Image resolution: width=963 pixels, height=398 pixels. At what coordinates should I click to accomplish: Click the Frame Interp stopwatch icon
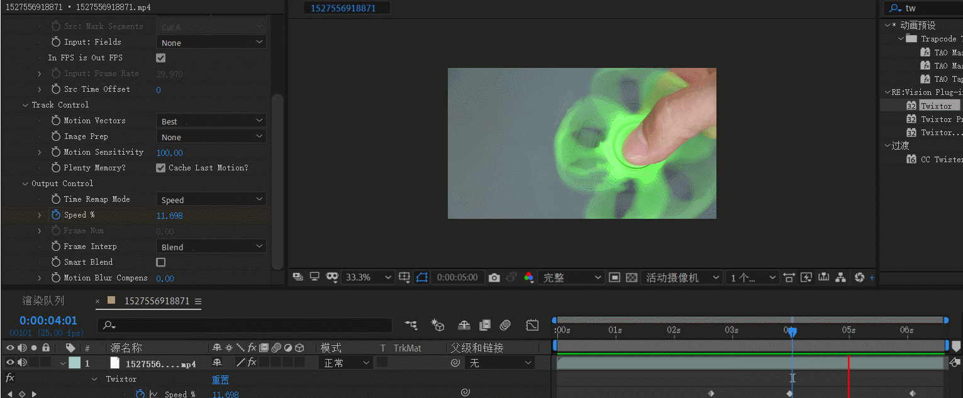coord(56,246)
